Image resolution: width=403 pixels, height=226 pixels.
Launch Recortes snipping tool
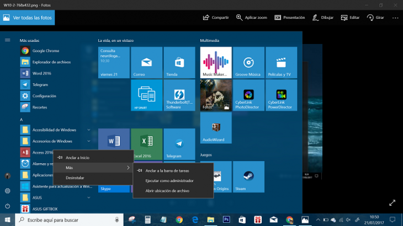pos(55,107)
